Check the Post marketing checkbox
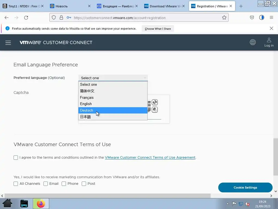This screenshot has width=278, height=209. [84, 184]
